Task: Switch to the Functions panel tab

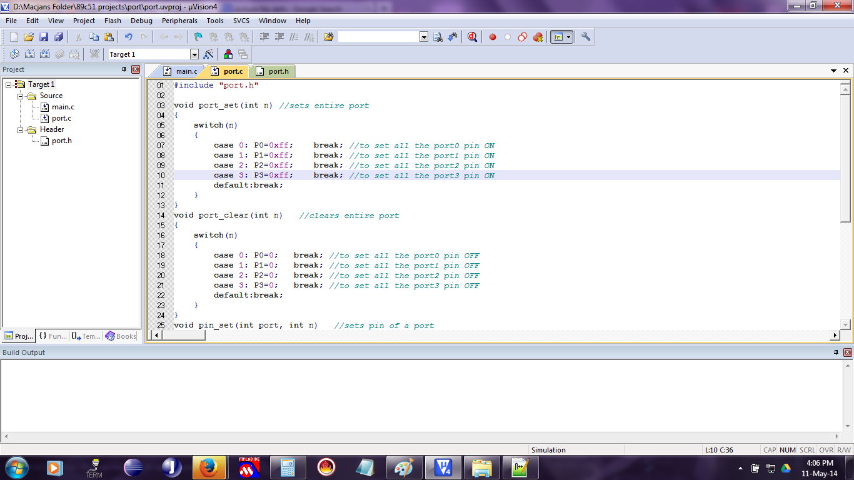Action: [x=53, y=336]
